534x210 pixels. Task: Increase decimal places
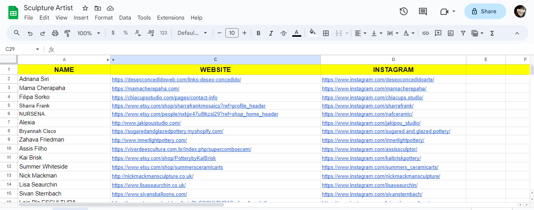click(x=151, y=33)
